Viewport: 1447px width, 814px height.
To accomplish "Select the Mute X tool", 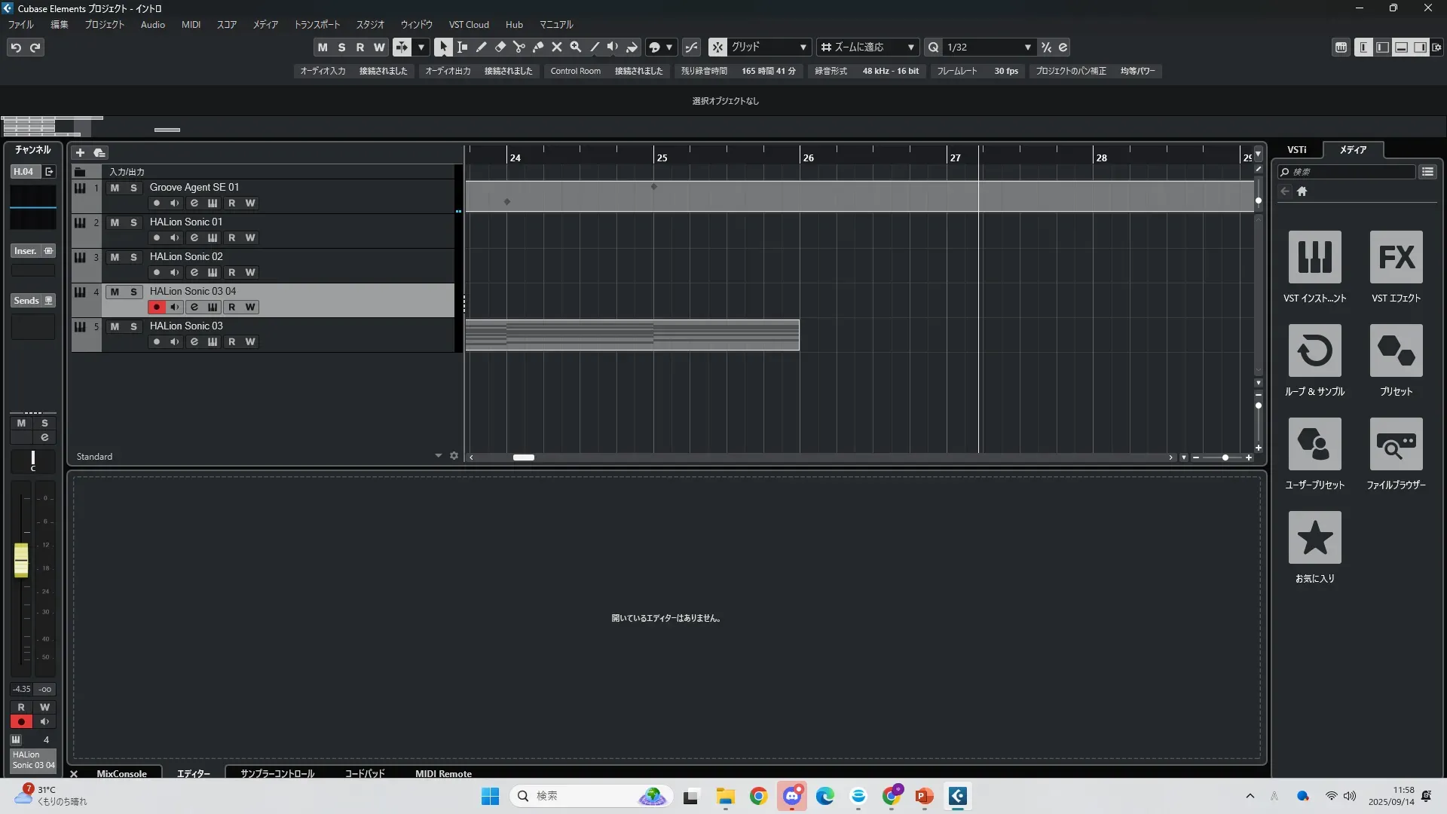I will (x=556, y=47).
